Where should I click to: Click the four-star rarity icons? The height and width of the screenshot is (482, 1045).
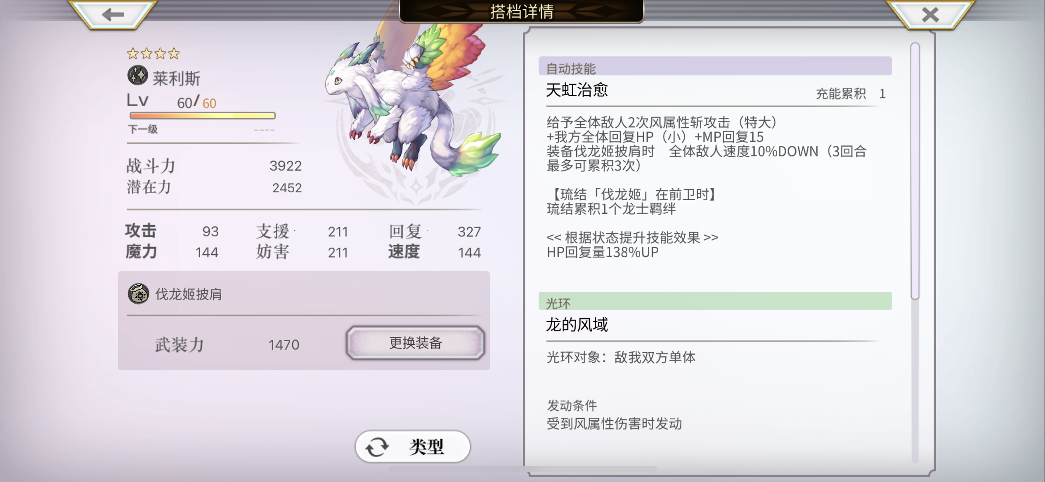coord(153,54)
